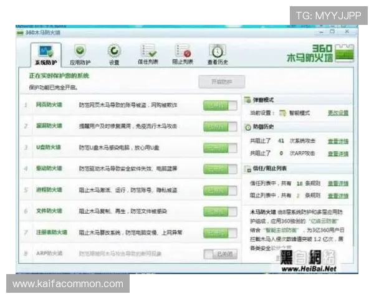Switch to the 信任列表 tab label
The width and height of the screenshot is (374, 299).
pos(148,62)
